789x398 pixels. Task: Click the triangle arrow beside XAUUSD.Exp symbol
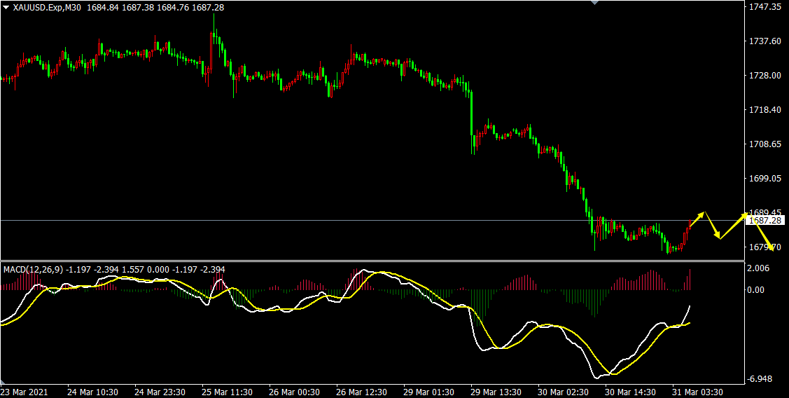coord(6,7)
